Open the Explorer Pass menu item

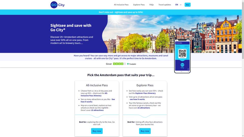[139, 5]
